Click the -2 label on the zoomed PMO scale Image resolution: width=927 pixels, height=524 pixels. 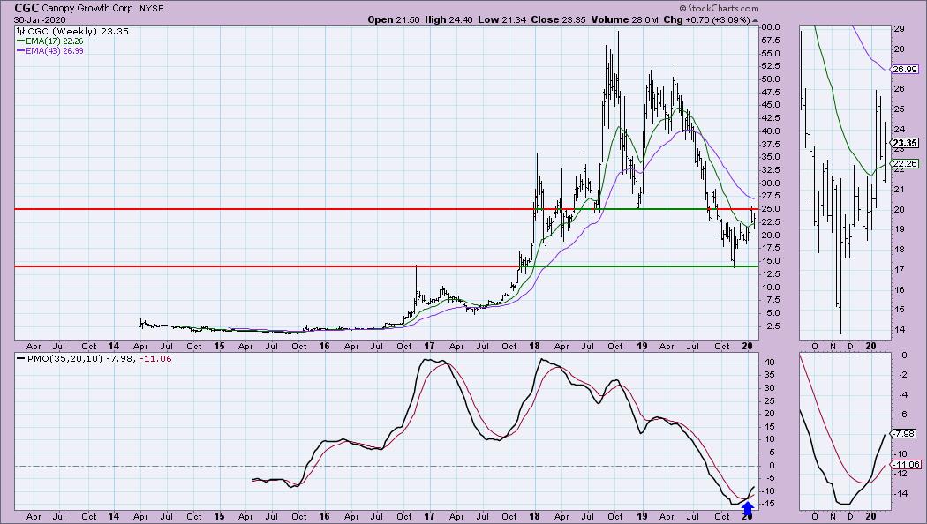click(904, 375)
